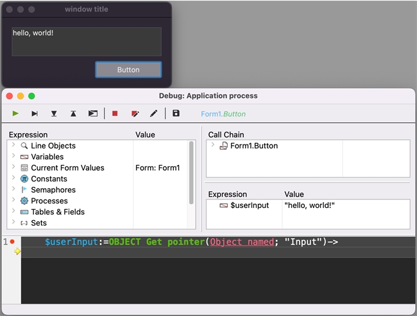Screen dimensions: 417x316
Task: Click the green No Trace resume button
Action: tap(15, 114)
